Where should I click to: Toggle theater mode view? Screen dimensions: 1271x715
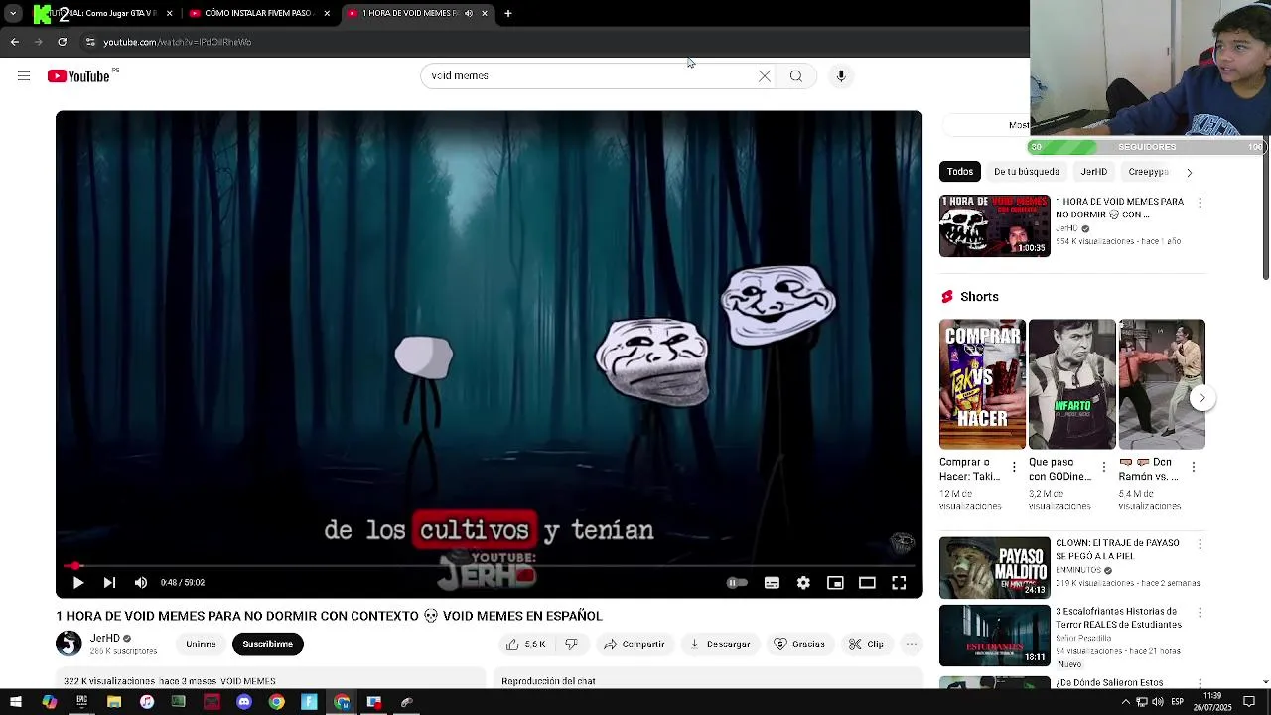867,583
